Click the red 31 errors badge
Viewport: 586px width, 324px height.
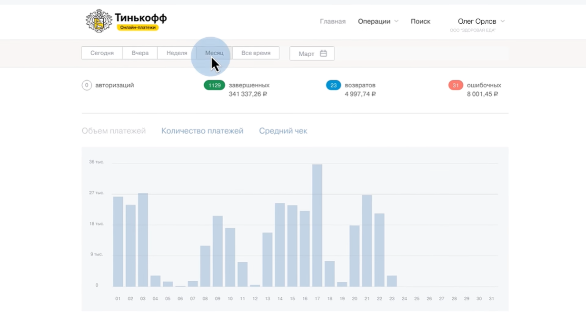(456, 85)
